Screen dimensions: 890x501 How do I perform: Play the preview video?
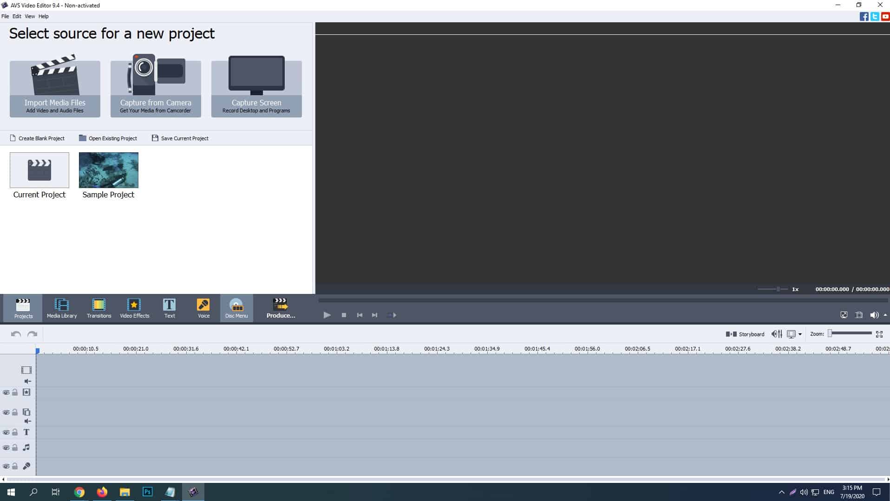pos(327,315)
